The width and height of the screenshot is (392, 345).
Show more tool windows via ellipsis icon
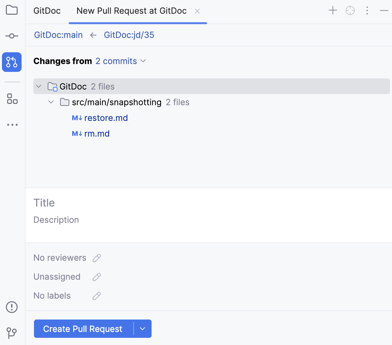pyautogui.click(x=12, y=124)
